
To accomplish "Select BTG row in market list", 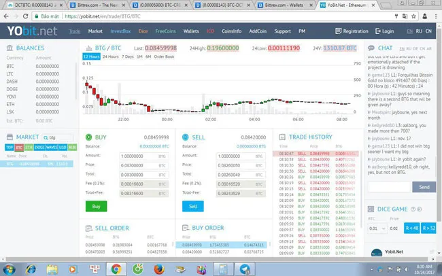I will tap(36, 164).
